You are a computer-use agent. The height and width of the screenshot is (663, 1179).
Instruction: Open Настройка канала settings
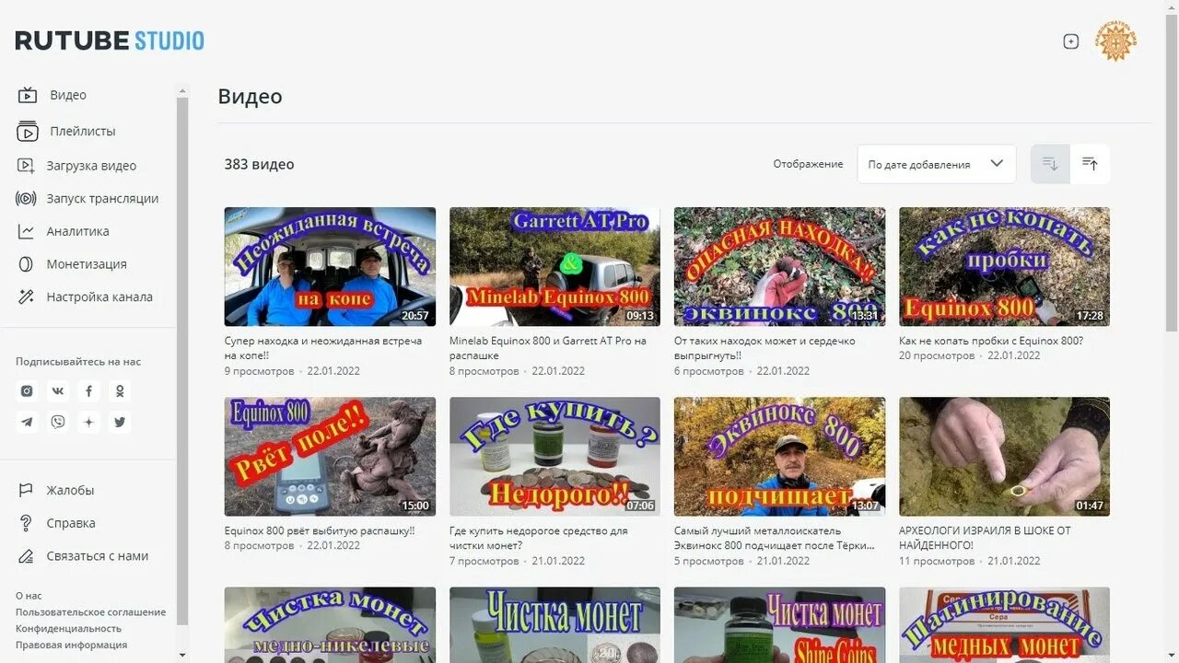[x=86, y=297]
